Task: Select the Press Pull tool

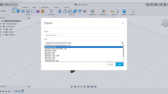Action: coord(60,11)
